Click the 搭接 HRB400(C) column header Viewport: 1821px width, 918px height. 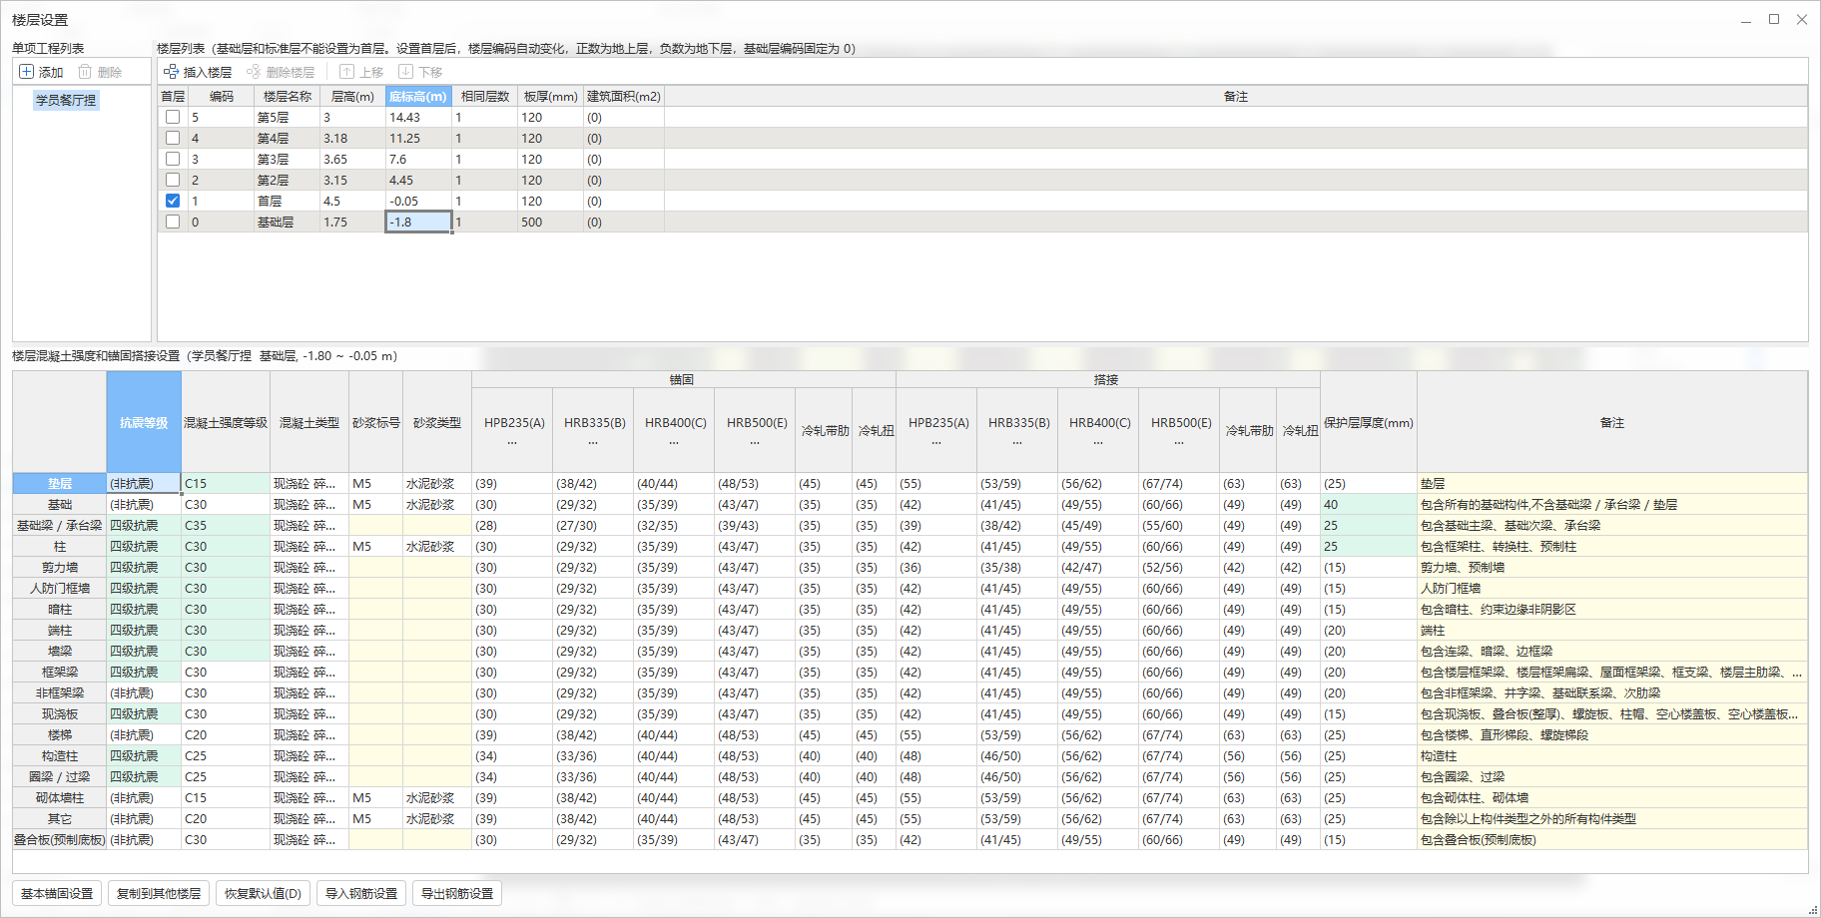[x=1098, y=430]
